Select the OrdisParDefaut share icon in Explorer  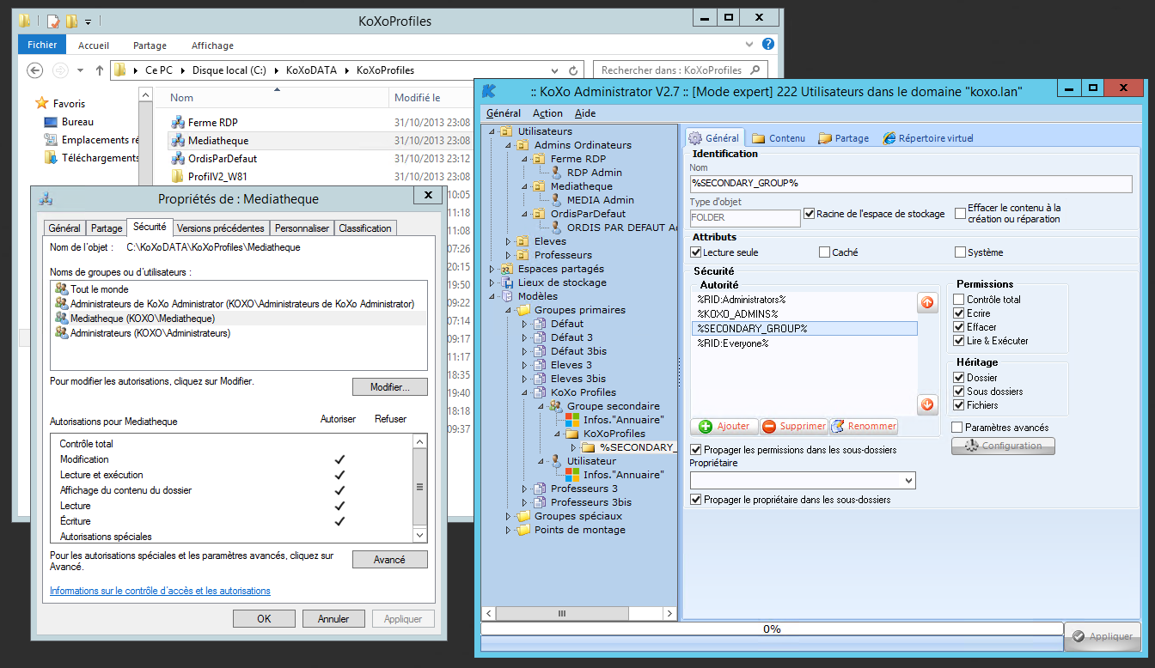[x=178, y=159]
